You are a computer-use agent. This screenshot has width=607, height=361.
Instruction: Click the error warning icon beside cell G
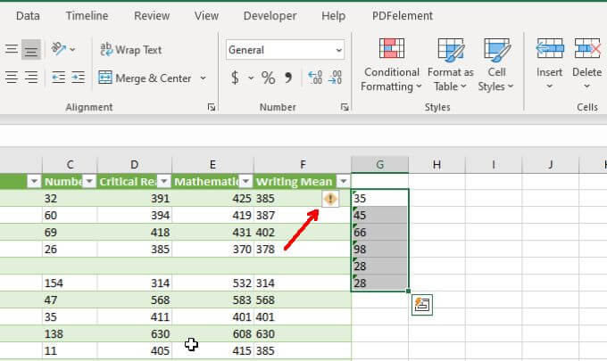330,199
